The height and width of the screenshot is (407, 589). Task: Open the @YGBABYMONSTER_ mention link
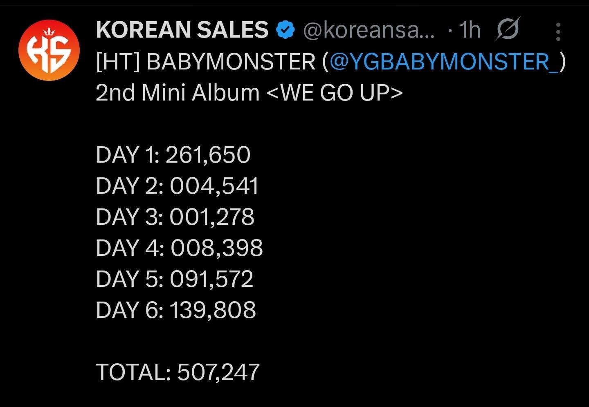[x=444, y=62]
